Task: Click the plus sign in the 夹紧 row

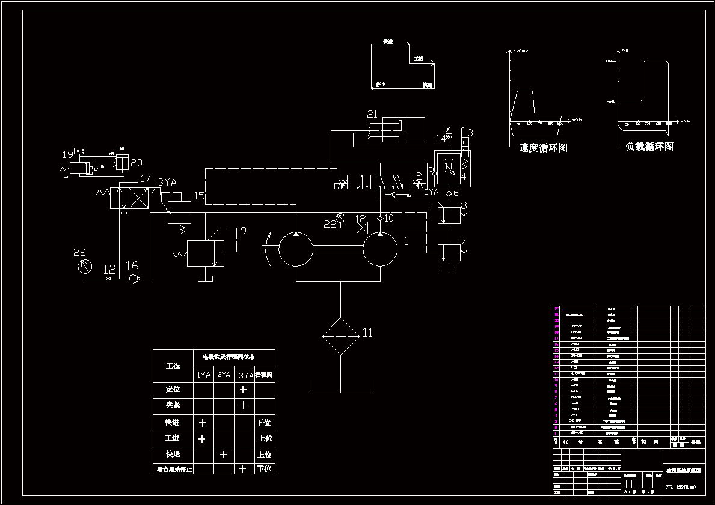Action: pyautogui.click(x=244, y=405)
